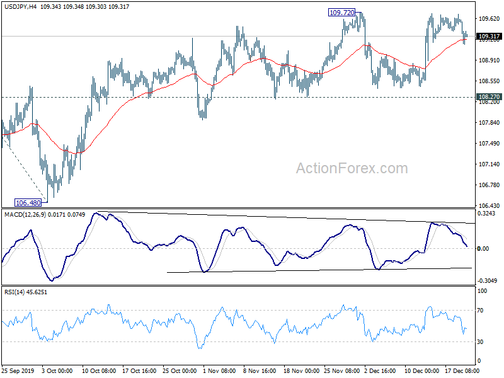The height and width of the screenshot is (378, 504).
Task: Click the 17 Oct 16:00 time label
Action: pos(139,370)
